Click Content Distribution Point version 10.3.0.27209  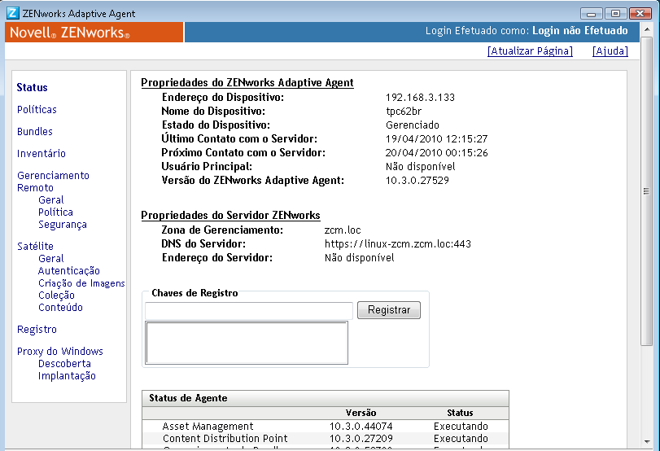361,438
